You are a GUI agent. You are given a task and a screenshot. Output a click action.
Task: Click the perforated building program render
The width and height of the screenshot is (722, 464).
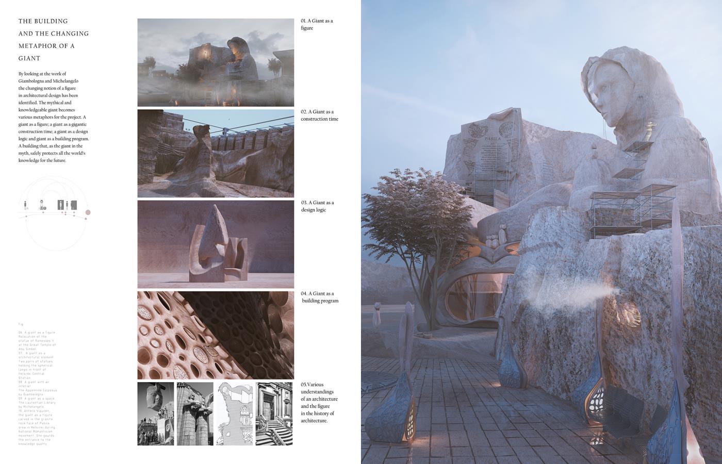215,335
